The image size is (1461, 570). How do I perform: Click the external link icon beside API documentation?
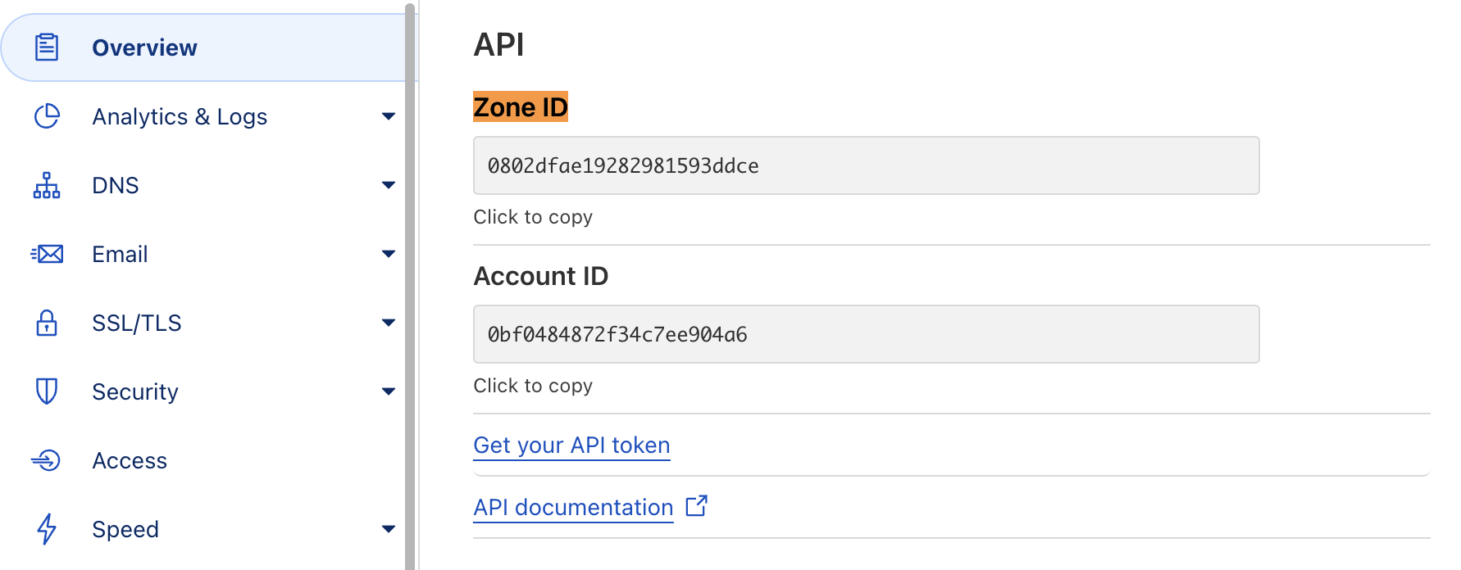(x=696, y=506)
